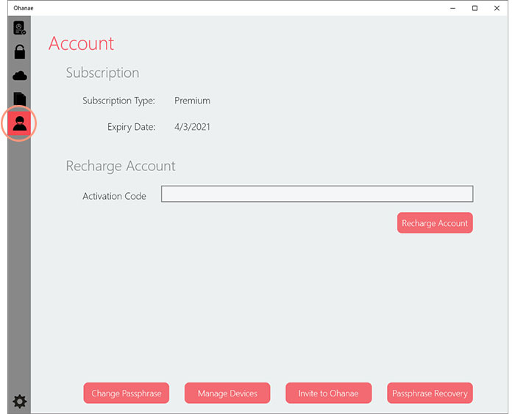Click the Activation Code label
Screen dimensions: 515x414
114,196
